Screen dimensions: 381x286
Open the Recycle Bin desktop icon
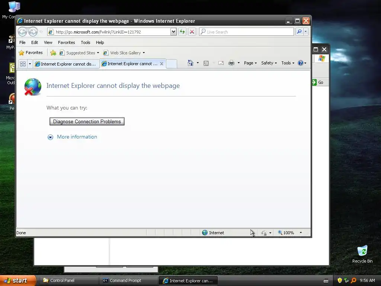[362, 254]
